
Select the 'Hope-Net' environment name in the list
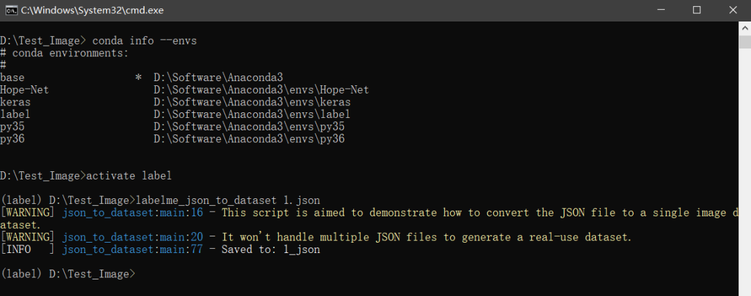(x=24, y=89)
